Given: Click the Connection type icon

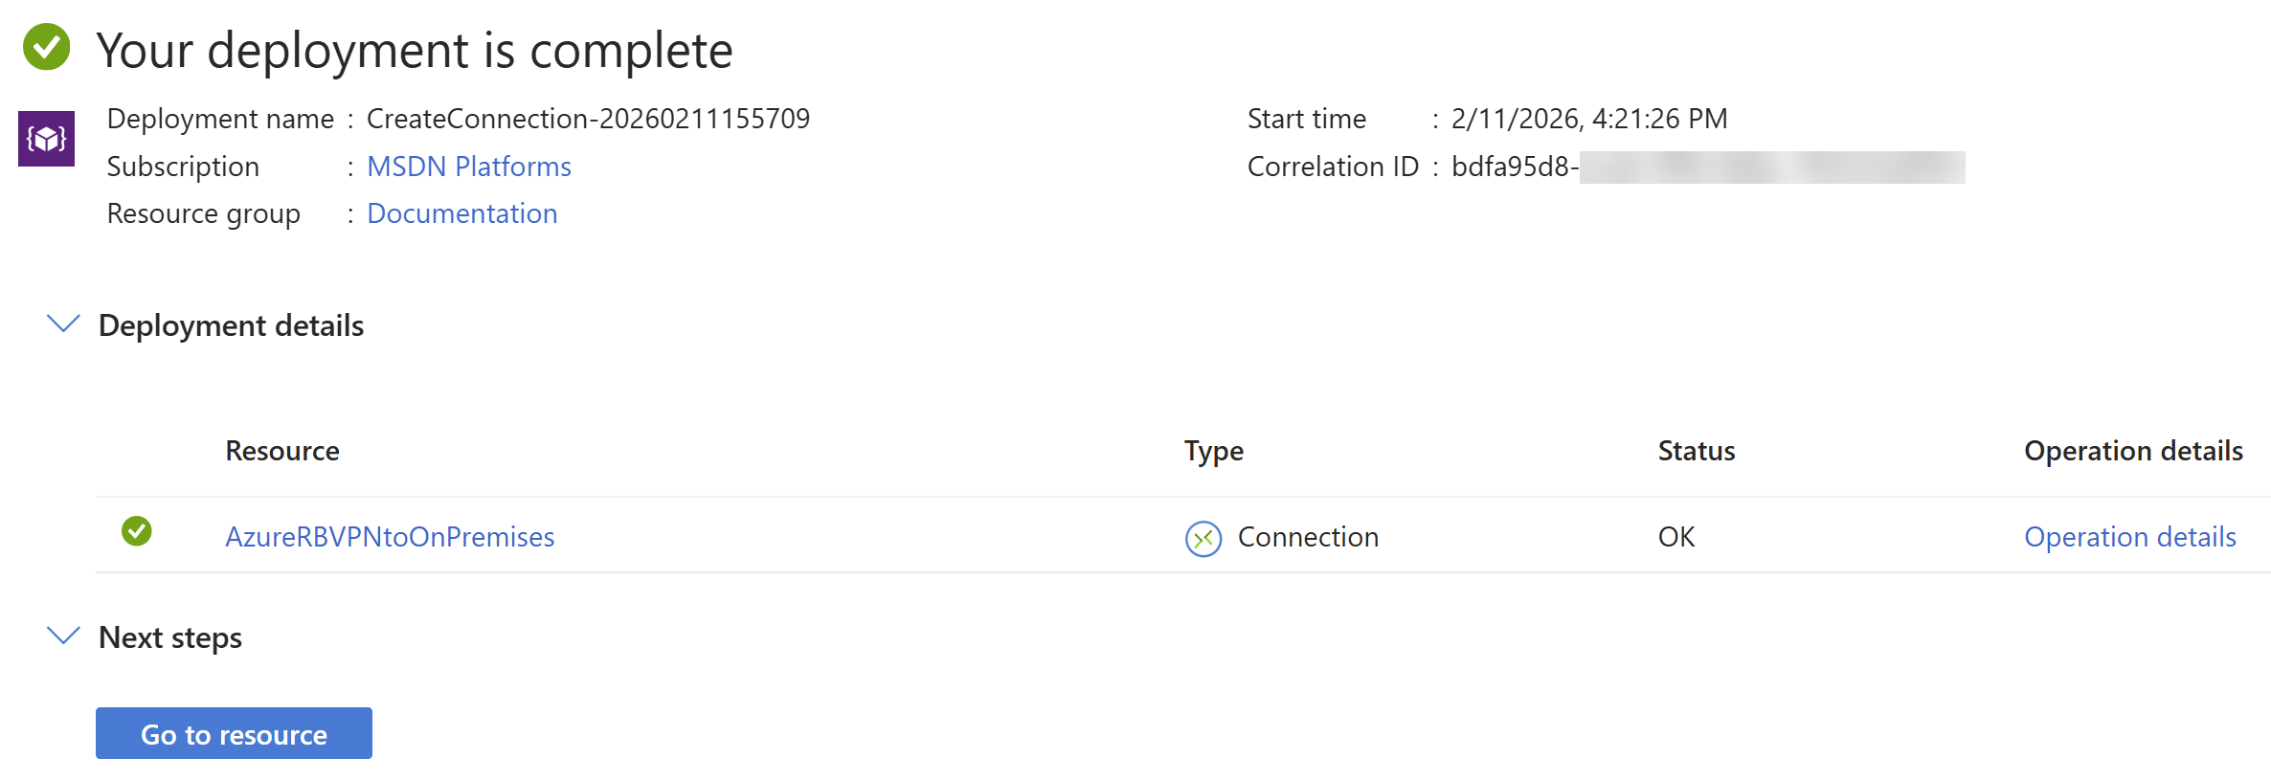Looking at the screenshot, I should pos(1203,538).
